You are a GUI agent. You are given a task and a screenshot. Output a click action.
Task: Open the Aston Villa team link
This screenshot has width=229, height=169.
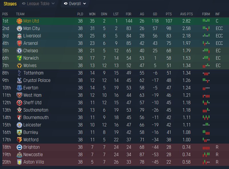[x=34, y=162]
